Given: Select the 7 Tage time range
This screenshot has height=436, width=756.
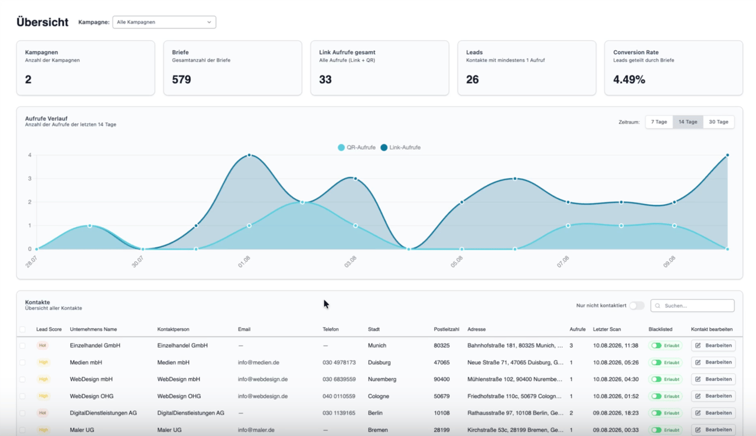Looking at the screenshot, I should pyautogui.click(x=659, y=122).
